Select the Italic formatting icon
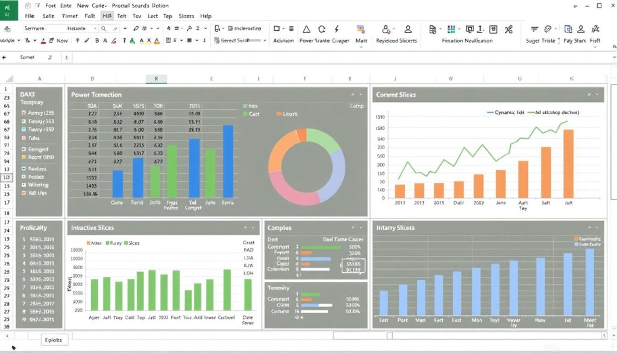Screen dimensions: 617x353 click(x=105, y=40)
